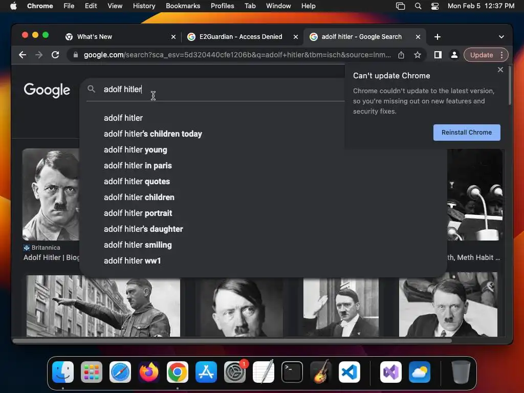This screenshot has height=393, width=524.
Task: Open Control Center in menu bar
Action: (x=435, y=6)
